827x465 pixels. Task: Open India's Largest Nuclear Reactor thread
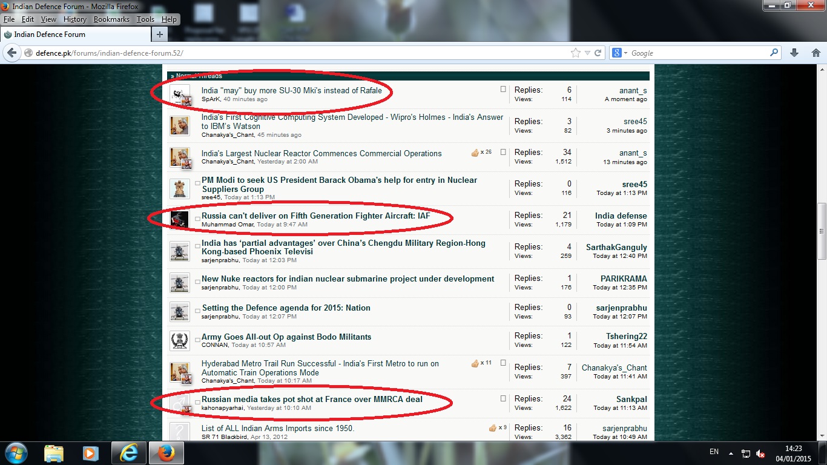(321, 153)
